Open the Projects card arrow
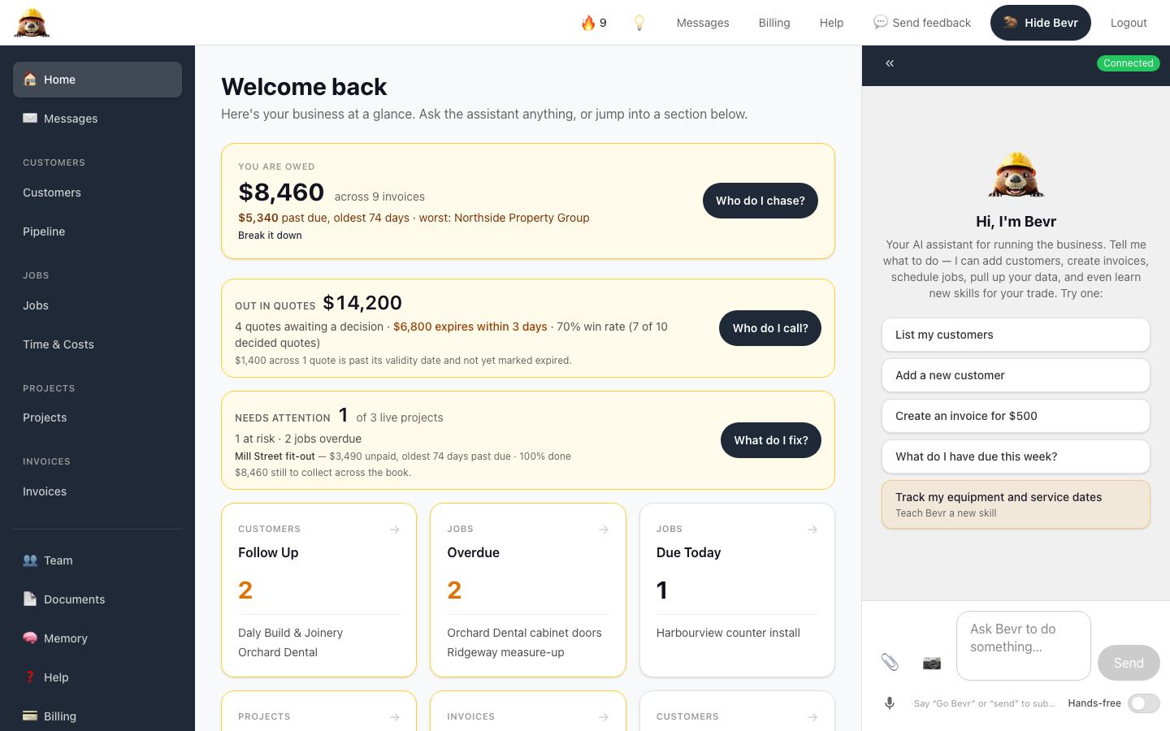Screen dimensions: 1170x731 click(x=395, y=717)
